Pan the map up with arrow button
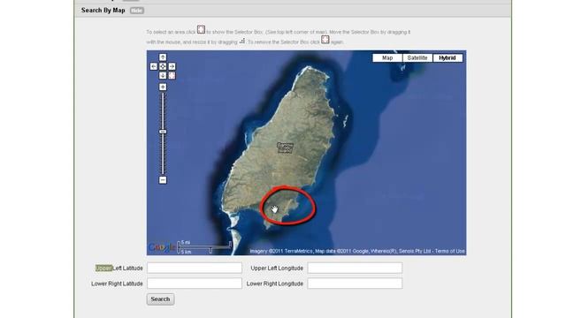This screenshot has height=318, width=566. (163, 57)
